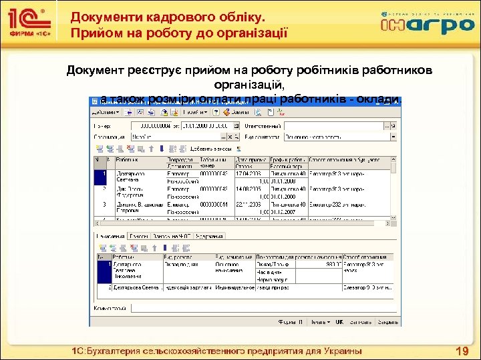Viewport: 481px width, 360px height.
Task: Move row down in the upper table
Action: pyautogui.click(x=162, y=149)
